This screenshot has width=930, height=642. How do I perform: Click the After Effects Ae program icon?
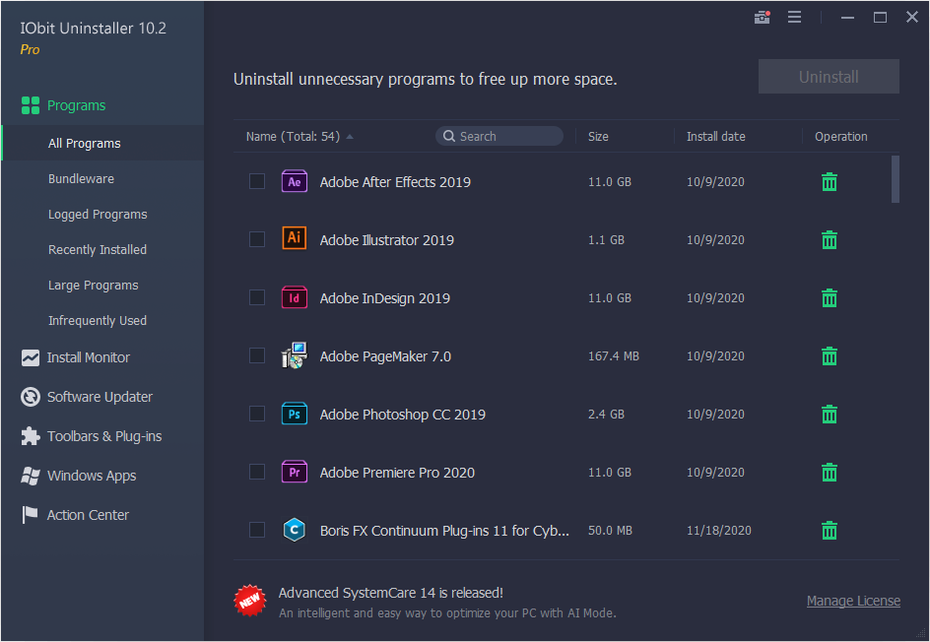(x=295, y=181)
